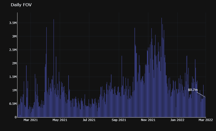Click the May 2021 x-axis label
The height and width of the screenshot is (131, 216).
pyautogui.click(x=60, y=120)
